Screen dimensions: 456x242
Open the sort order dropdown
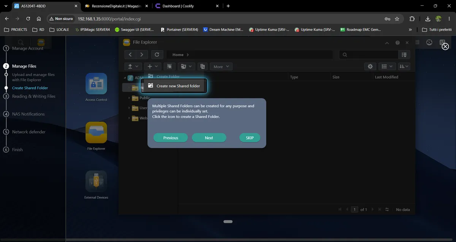[404, 66]
